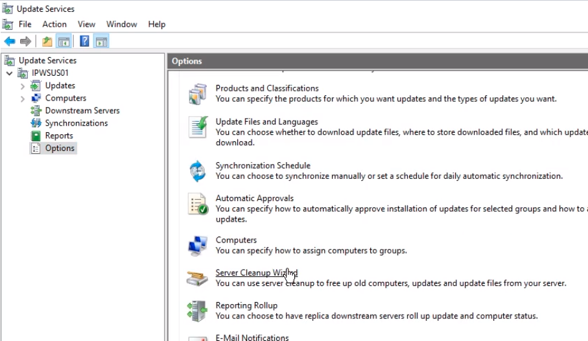
Task: Click the Synchronization Schedule icon
Action: tap(197, 171)
